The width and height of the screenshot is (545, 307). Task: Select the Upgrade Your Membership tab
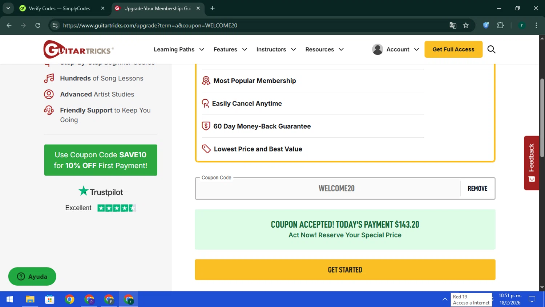(x=157, y=8)
